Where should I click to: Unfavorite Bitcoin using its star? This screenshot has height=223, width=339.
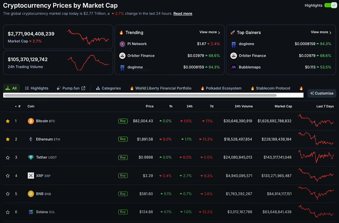(x=8, y=121)
